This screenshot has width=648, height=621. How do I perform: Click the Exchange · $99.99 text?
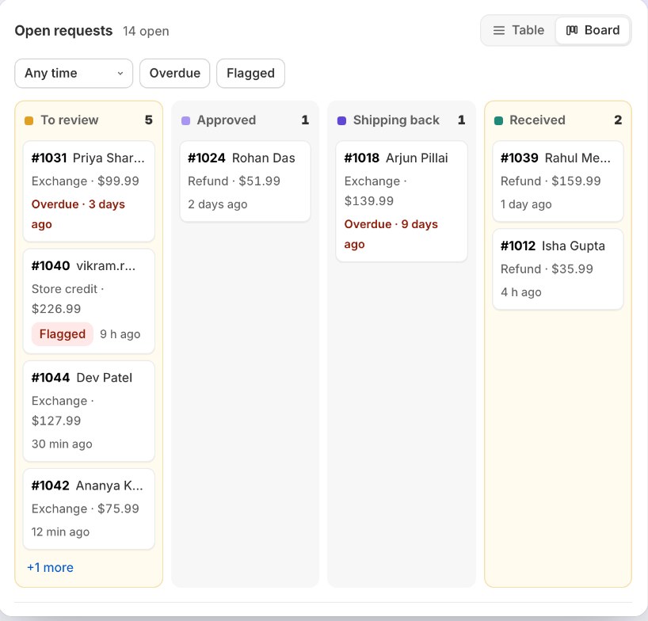[x=85, y=181]
